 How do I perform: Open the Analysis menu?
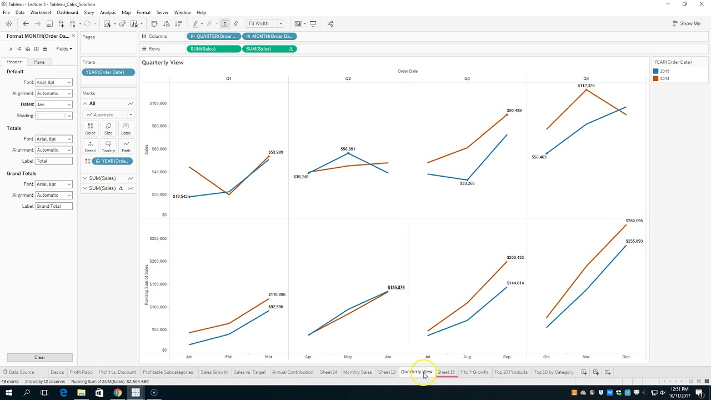pos(108,12)
